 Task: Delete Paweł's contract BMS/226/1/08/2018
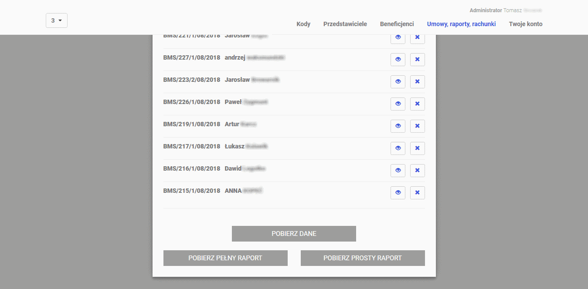tap(417, 104)
